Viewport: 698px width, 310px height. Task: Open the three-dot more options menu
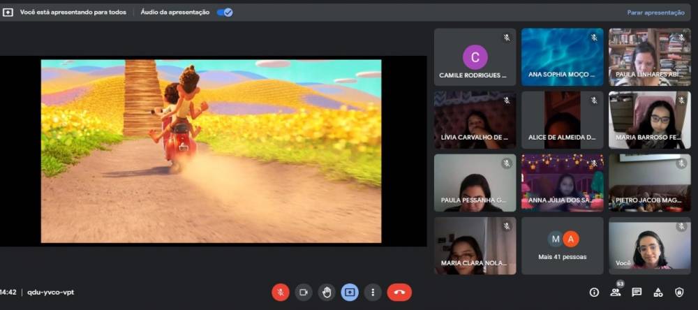pos(373,292)
